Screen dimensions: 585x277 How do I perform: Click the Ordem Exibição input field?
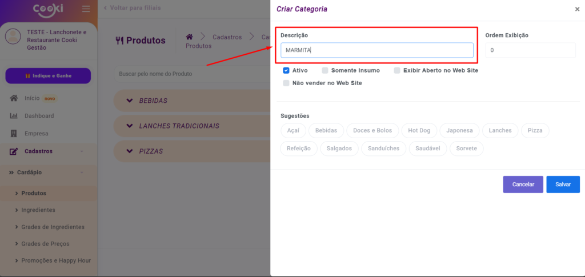(x=530, y=50)
